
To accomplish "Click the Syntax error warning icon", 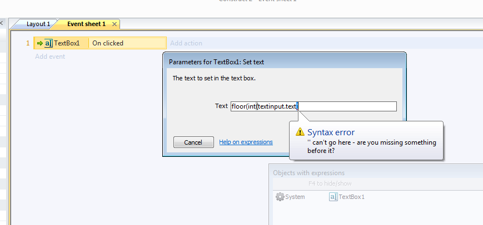I will coord(300,132).
